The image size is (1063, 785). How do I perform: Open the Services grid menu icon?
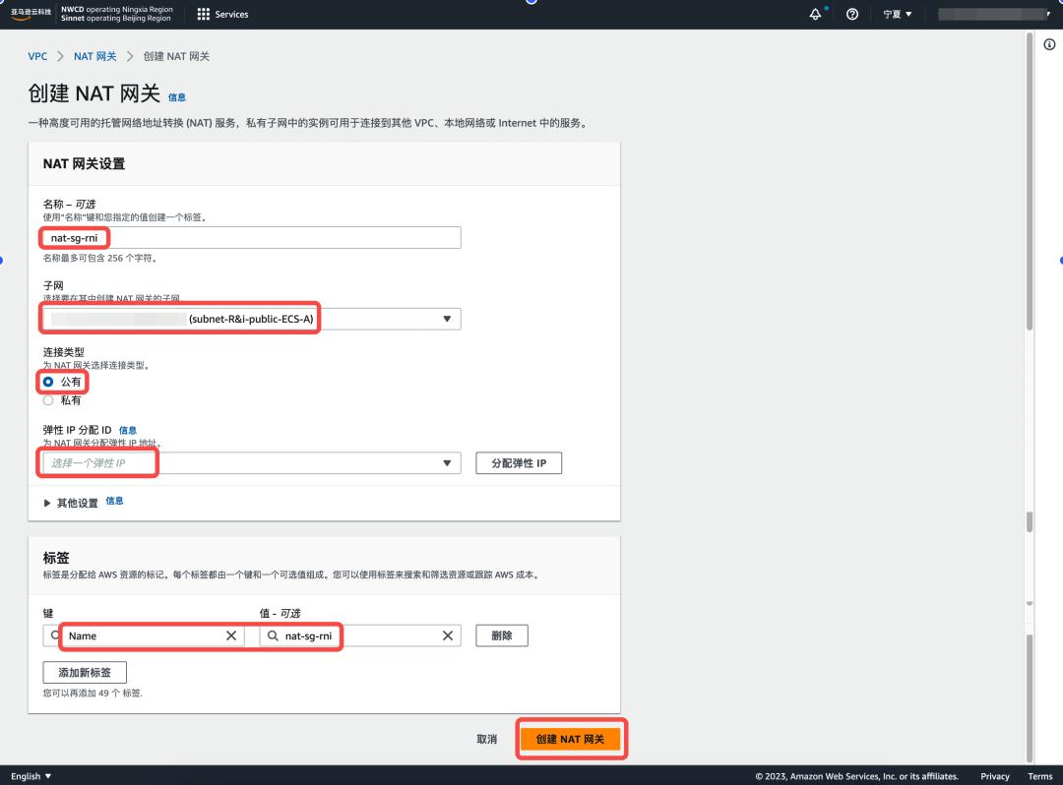pos(204,14)
